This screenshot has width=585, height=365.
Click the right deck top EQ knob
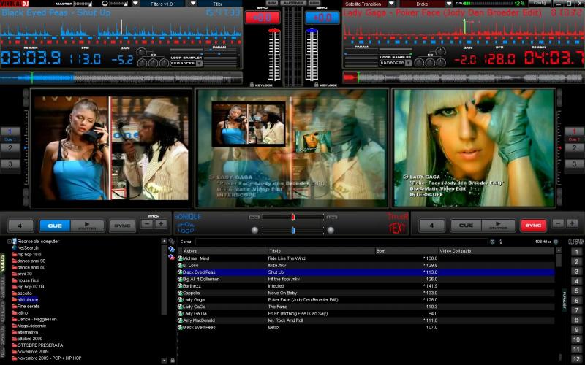tap(441, 51)
